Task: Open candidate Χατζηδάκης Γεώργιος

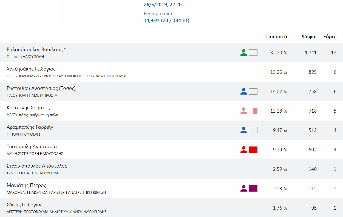Action: [x=171, y=72]
